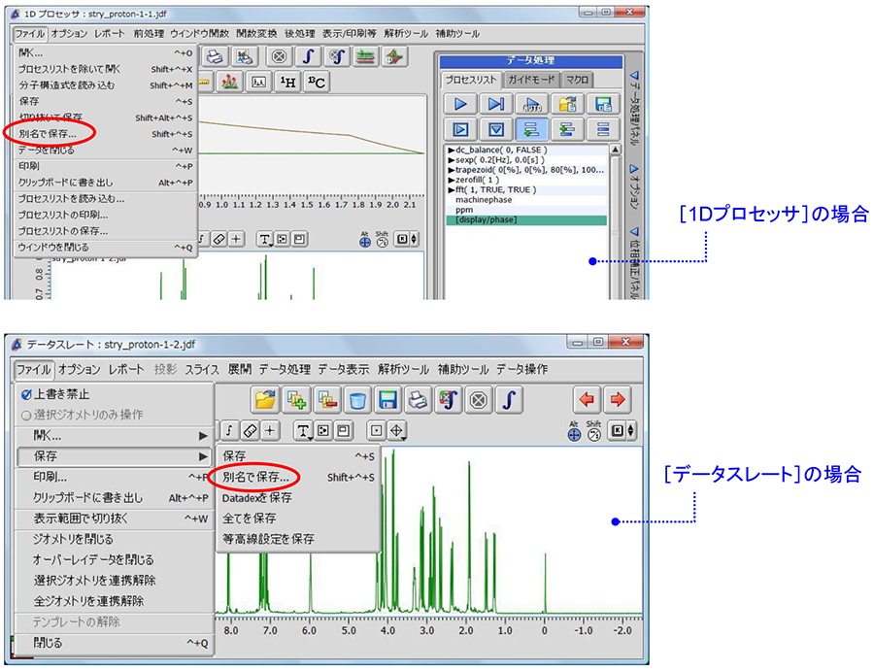
Task: Expand the 開く submenu in Data Slate File menu
Action: pyautogui.click(x=114, y=436)
